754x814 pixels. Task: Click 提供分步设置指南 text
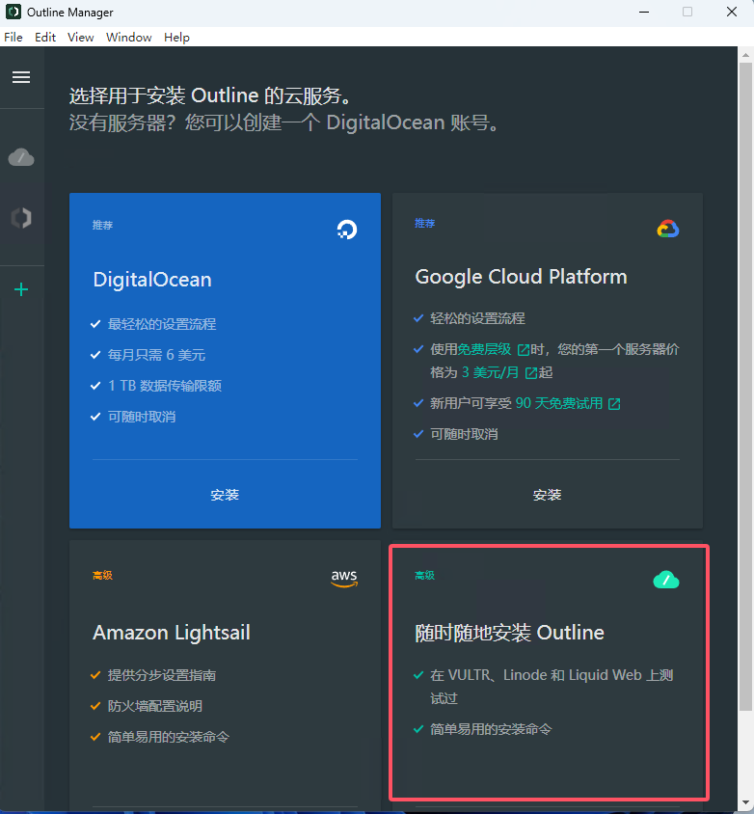coord(162,675)
